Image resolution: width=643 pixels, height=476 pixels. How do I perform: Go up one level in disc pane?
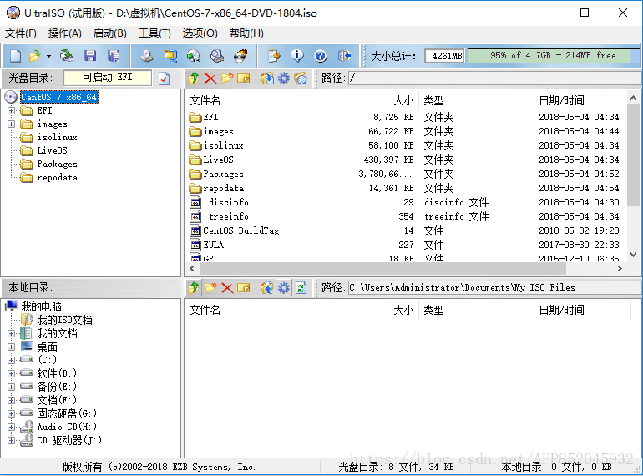194,78
